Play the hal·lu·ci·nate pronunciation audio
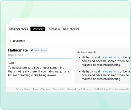Image resolution: width=131 pixels, height=110 pixels. pyautogui.click(x=39, y=50)
